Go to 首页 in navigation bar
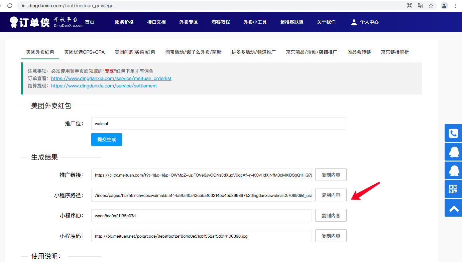 pyautogui.click(x=90, y=22)
